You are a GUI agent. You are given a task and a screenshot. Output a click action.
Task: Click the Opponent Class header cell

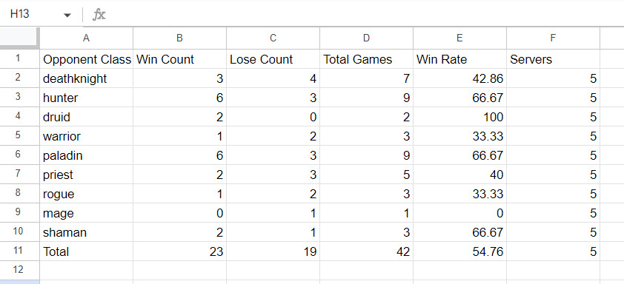point(87,59)
